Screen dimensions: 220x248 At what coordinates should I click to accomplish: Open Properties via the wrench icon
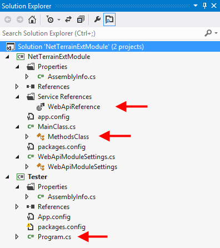click(x=97, y=19)
